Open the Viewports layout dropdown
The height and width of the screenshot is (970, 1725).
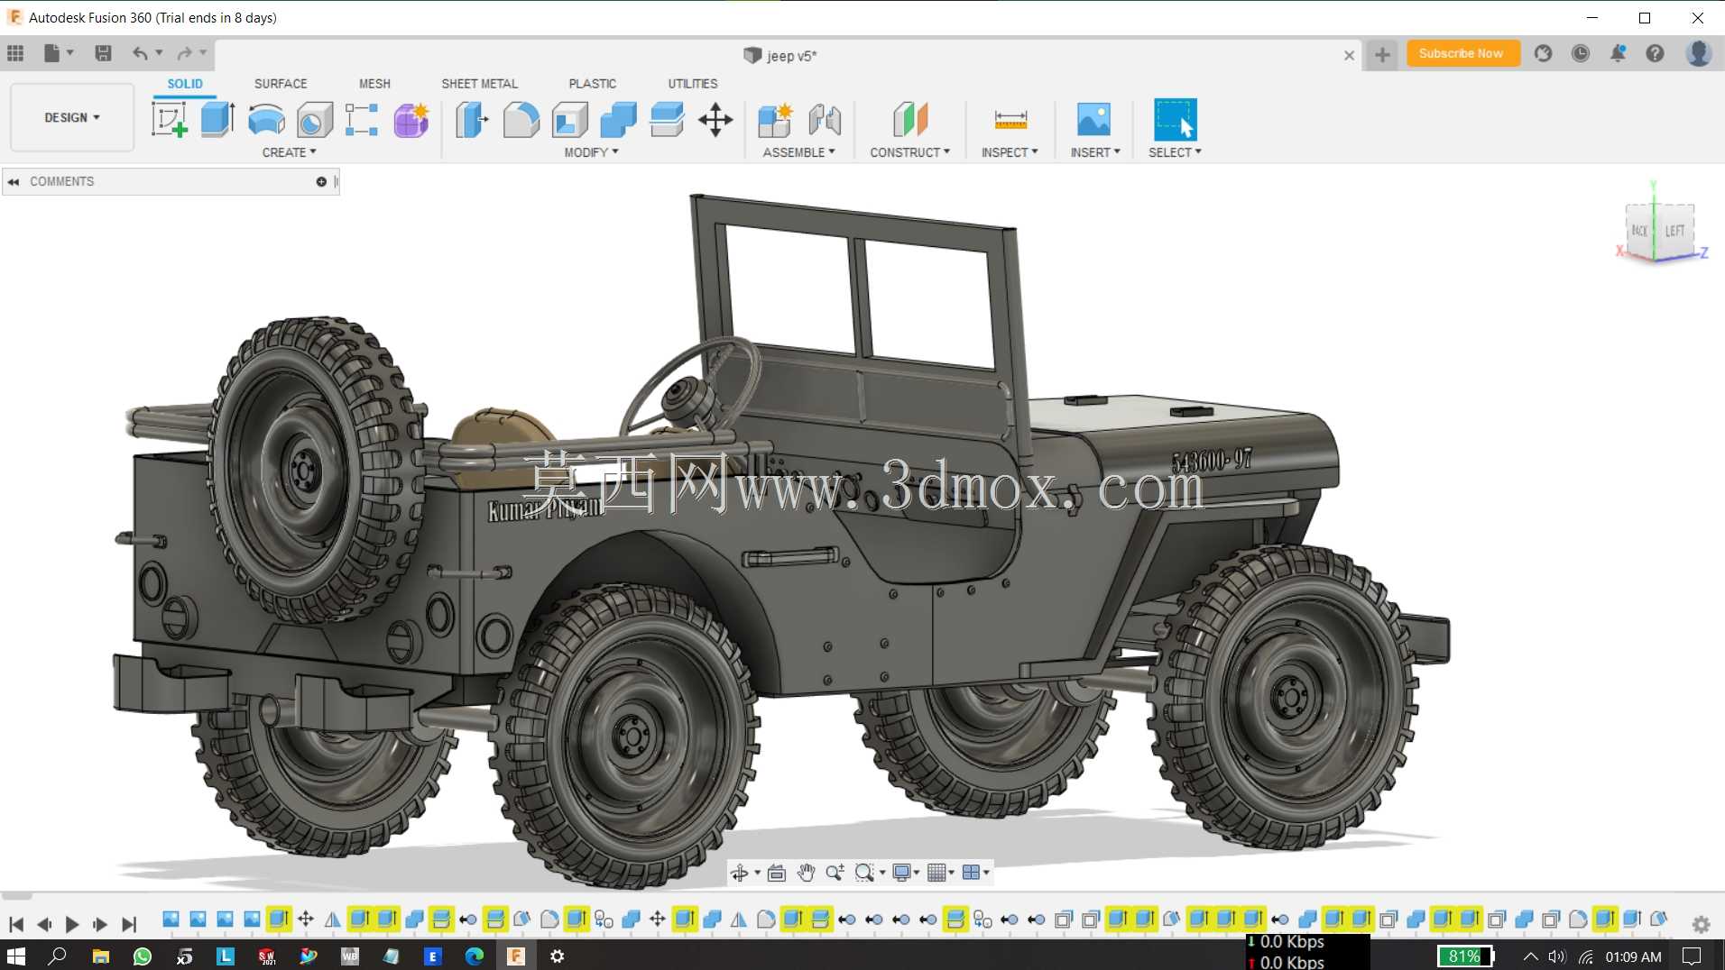(x=976, y=872)
